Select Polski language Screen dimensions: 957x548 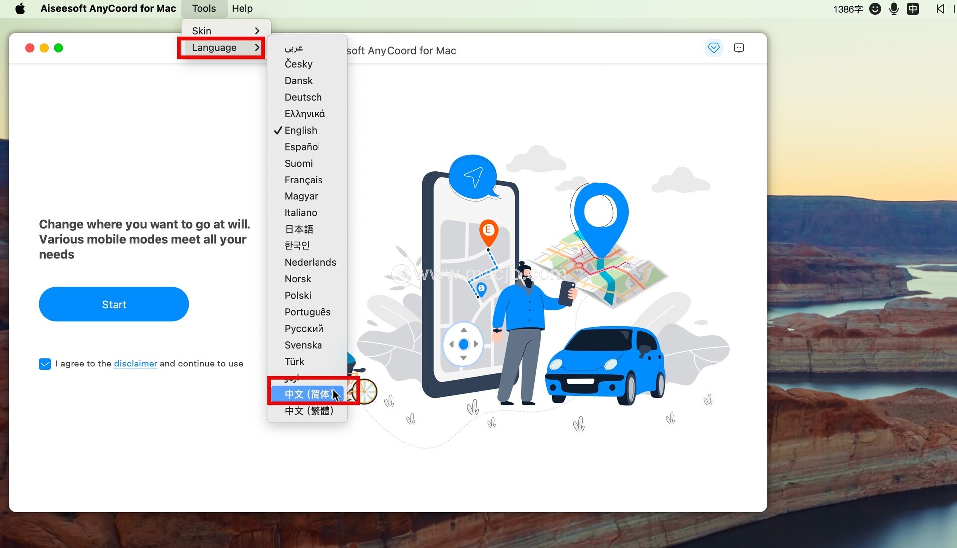307,295
